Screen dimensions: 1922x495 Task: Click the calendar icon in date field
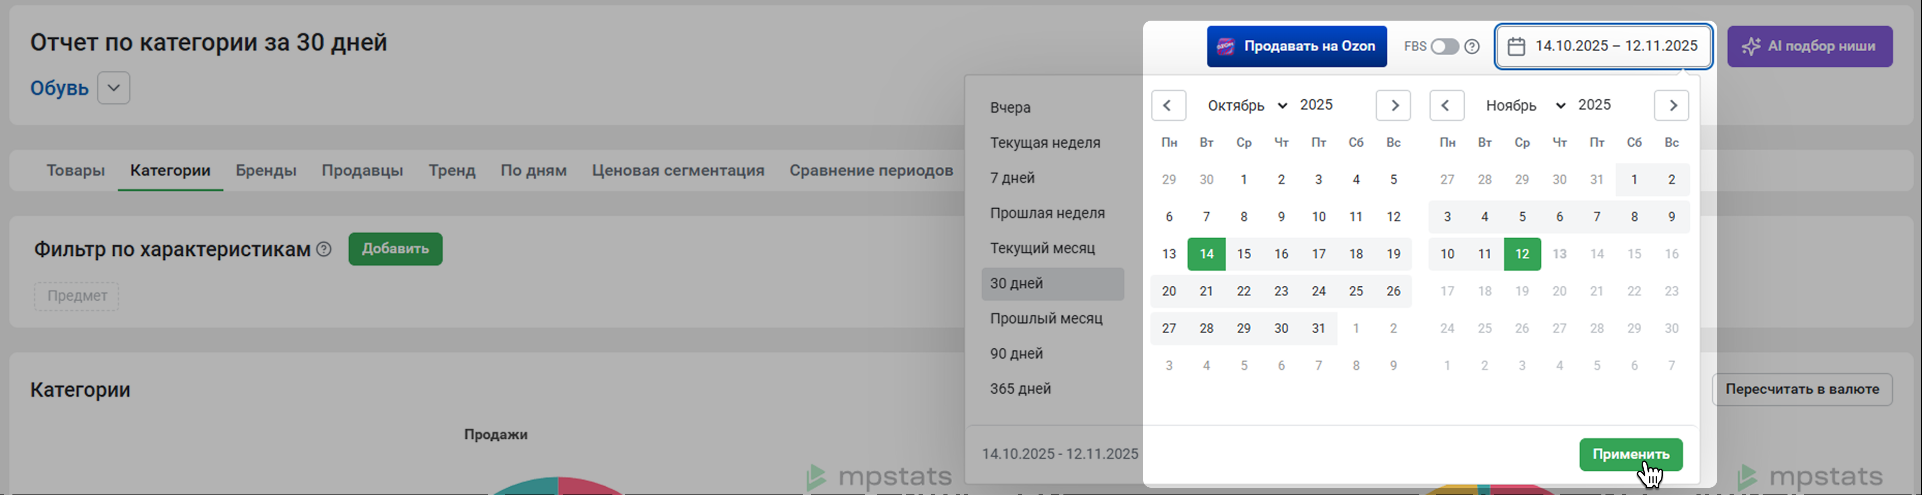(x=1515, y=46)
